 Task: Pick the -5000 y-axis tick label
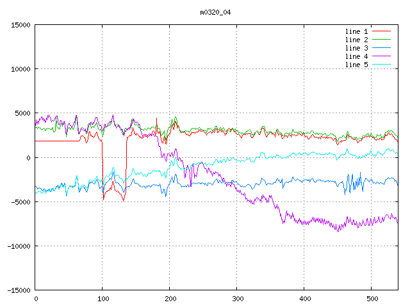tap(20, 201)
